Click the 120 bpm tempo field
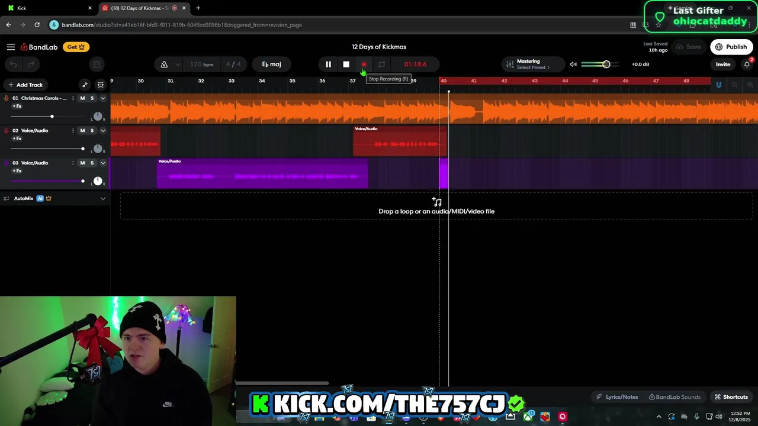The image size is (758, 426). (x=201, y=64)
